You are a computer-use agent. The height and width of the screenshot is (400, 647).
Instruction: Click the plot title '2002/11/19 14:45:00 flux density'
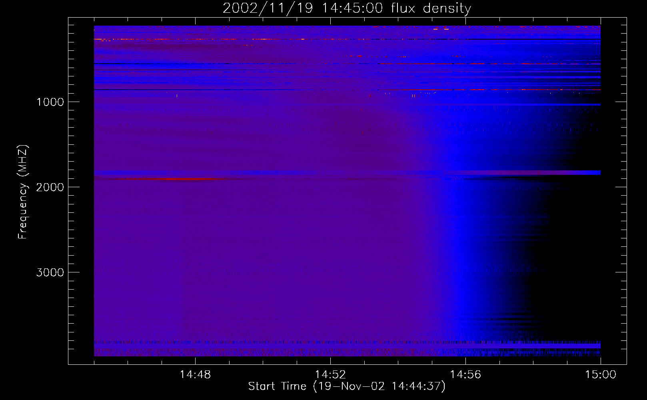(x=347, y=8)
